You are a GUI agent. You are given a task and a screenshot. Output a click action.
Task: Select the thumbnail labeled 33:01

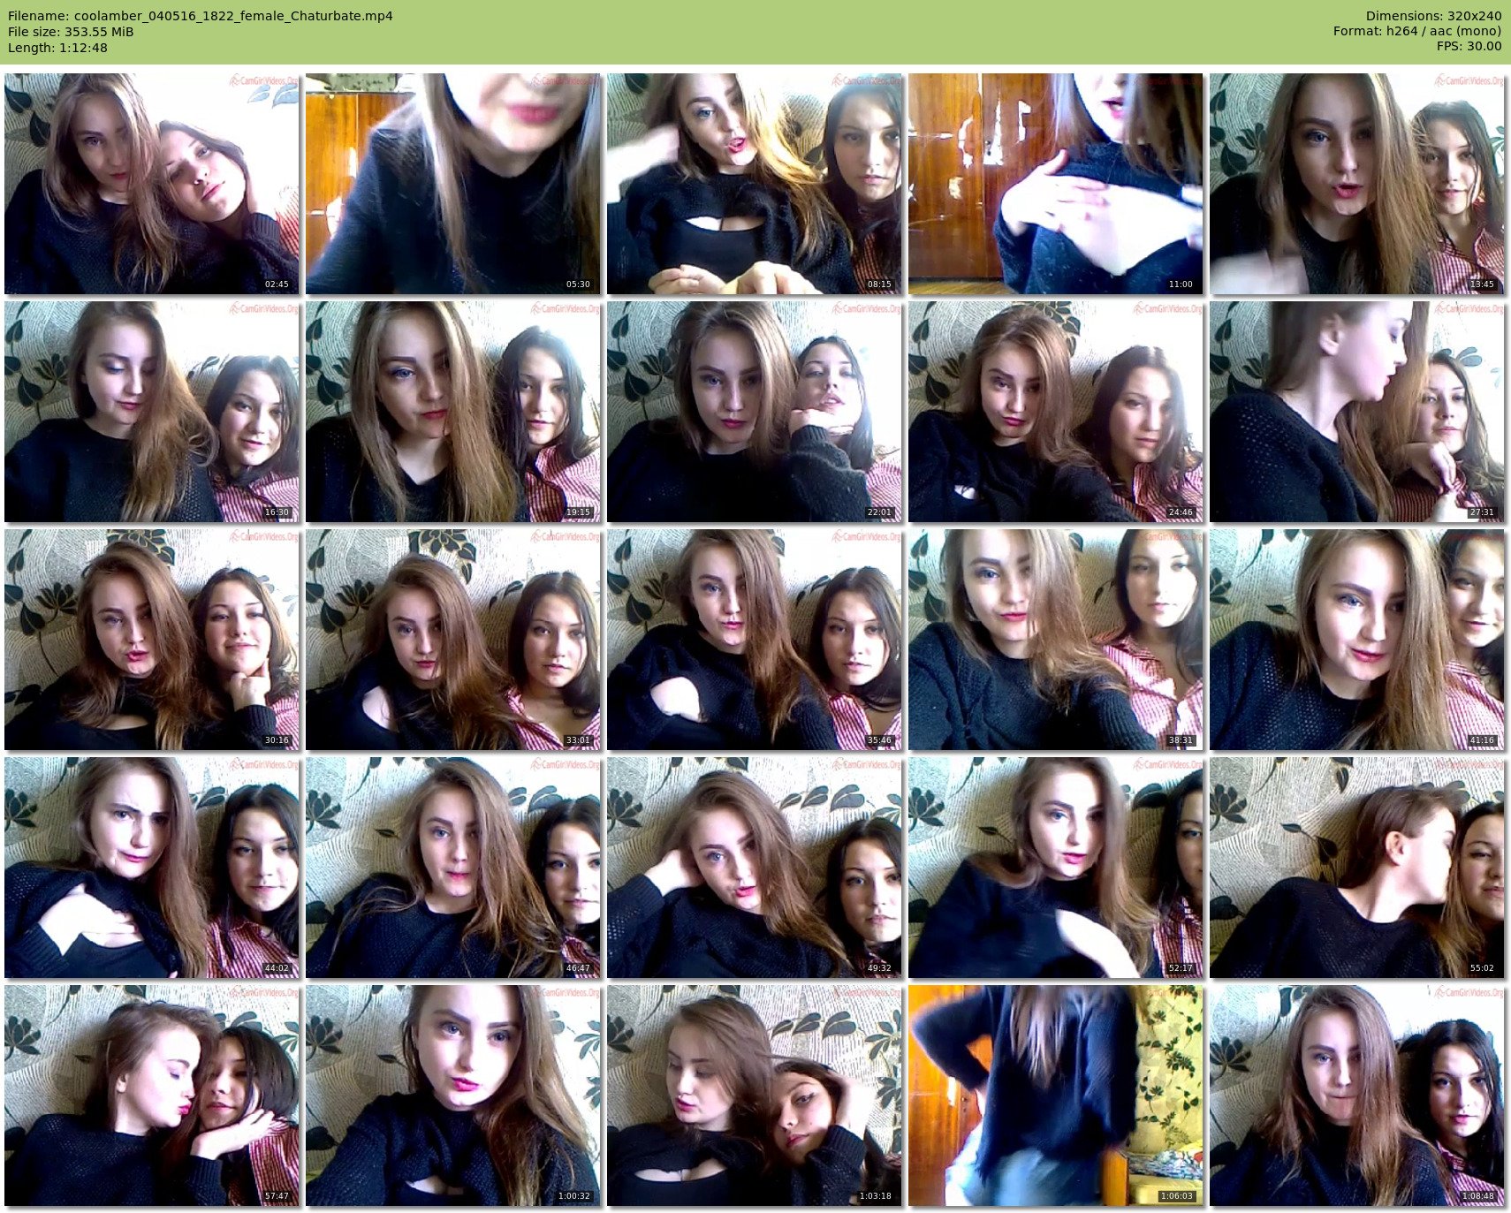(453, 640)
